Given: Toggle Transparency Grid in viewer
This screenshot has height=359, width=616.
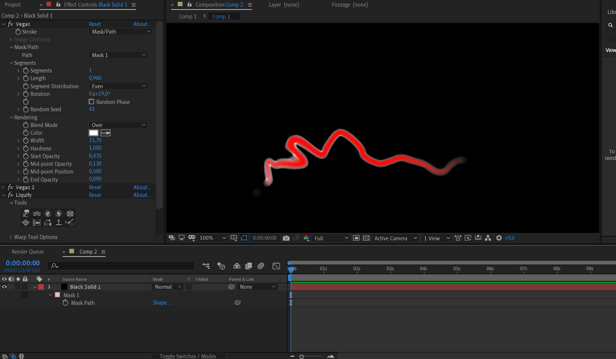Looking at the screenshot, I should point(366,238).
